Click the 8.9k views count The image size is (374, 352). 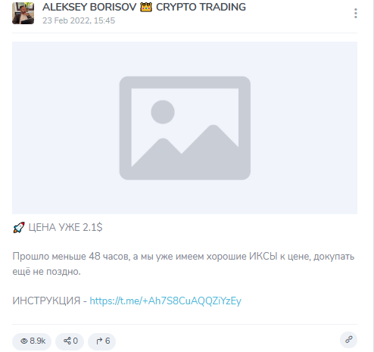click(x=38, y=341)
